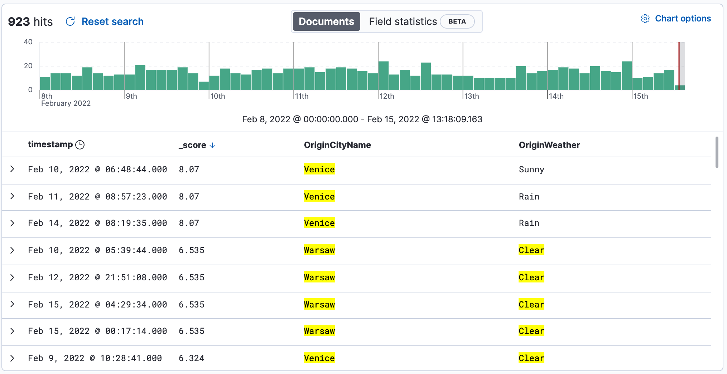Open Chart options gear icon
Screen dimensions: 727x374
[645, 19]
